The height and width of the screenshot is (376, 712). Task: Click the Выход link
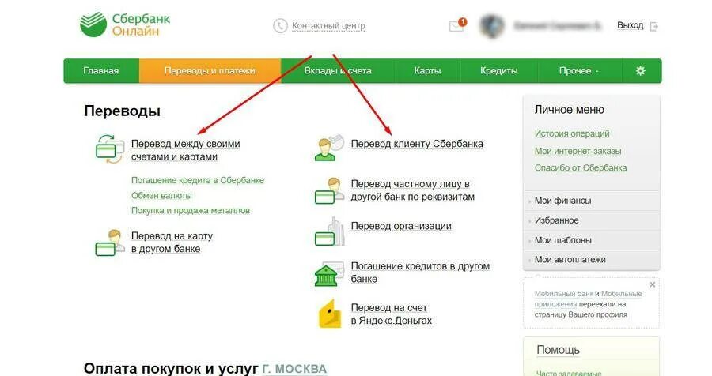[x=630, y=25]
